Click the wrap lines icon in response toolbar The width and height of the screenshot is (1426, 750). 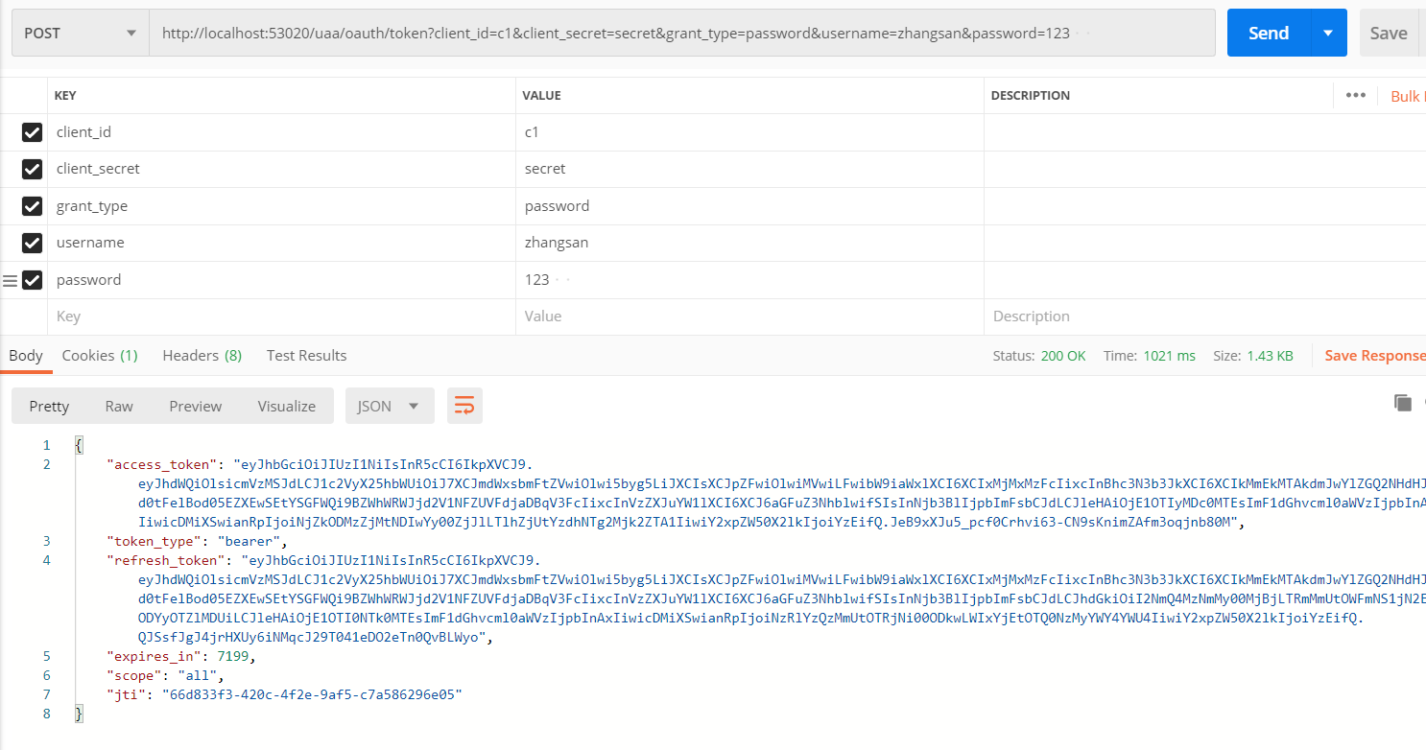(464, 406)
